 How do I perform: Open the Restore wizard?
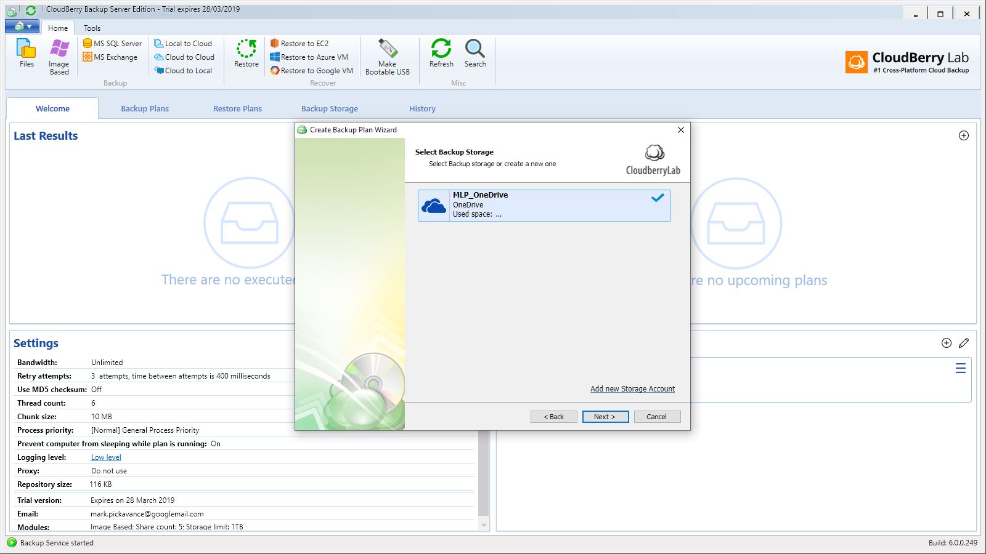[246, 53]
